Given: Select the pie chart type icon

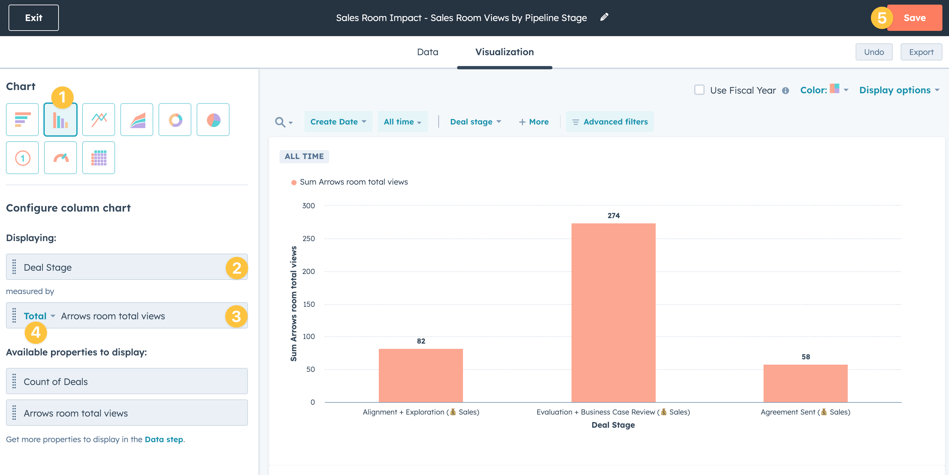Looking at the screenshot, I should point(213,120).
